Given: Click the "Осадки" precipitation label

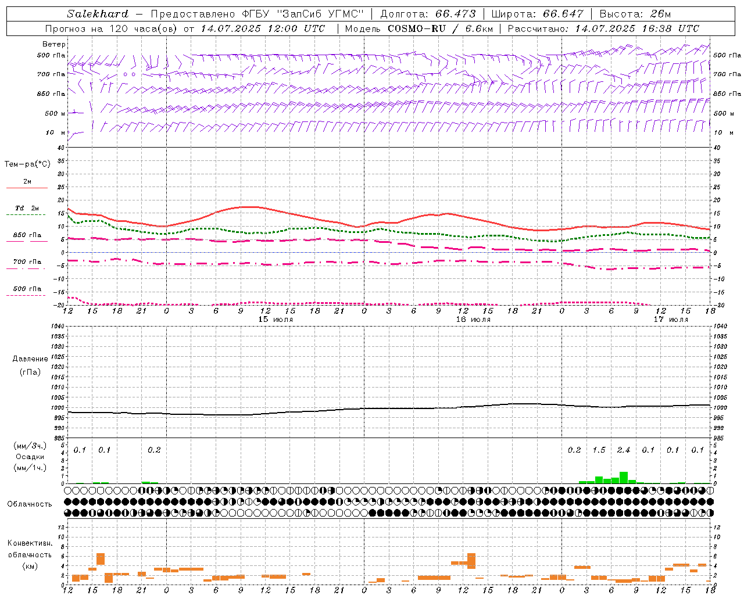Looking at the screenshot, I should pyautogui.click(x=30, y=457).
